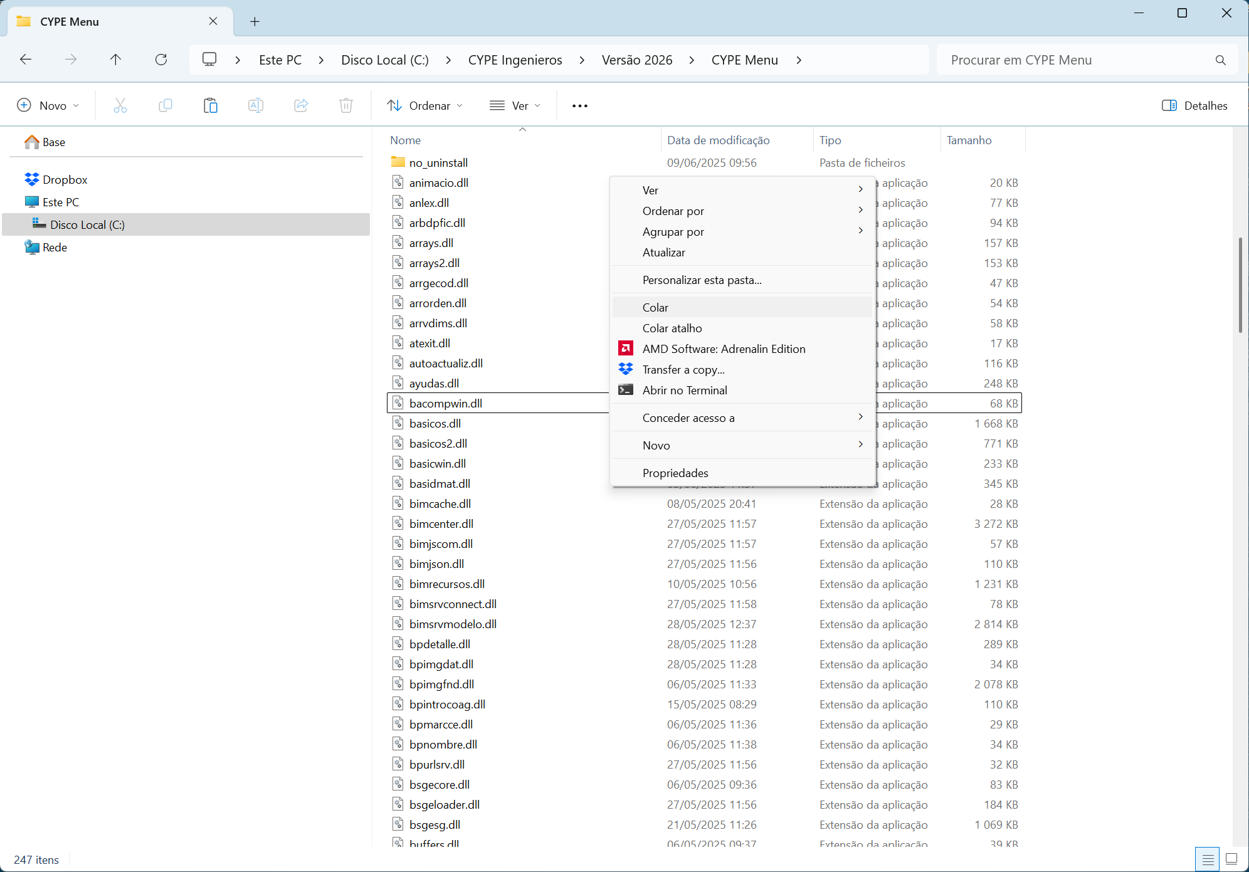1249x872 pixels.
Task: Choose Propriedades from the context menu
Action: point(675,473)
